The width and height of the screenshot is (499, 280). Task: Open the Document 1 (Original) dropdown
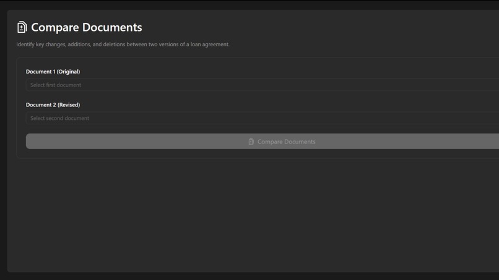coord(263,85)
